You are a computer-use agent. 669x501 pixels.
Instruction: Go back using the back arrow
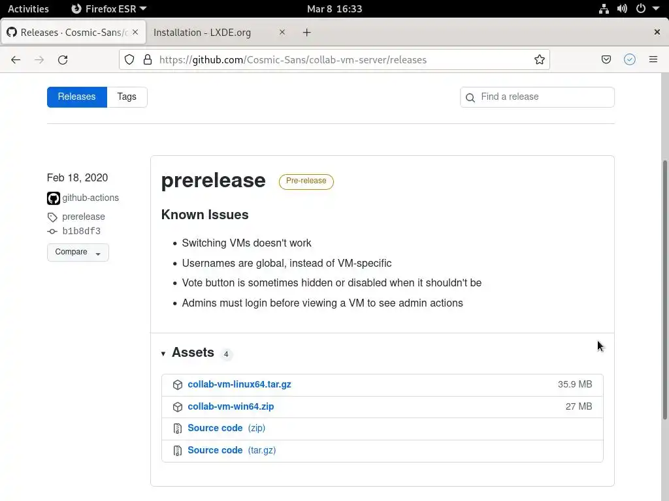tap(16, 59)
